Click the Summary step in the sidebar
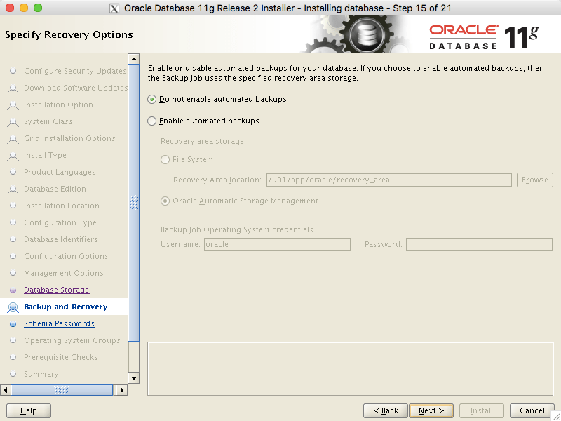The height and width of the screenshot is (421, 561). click(x=41, y=374)
